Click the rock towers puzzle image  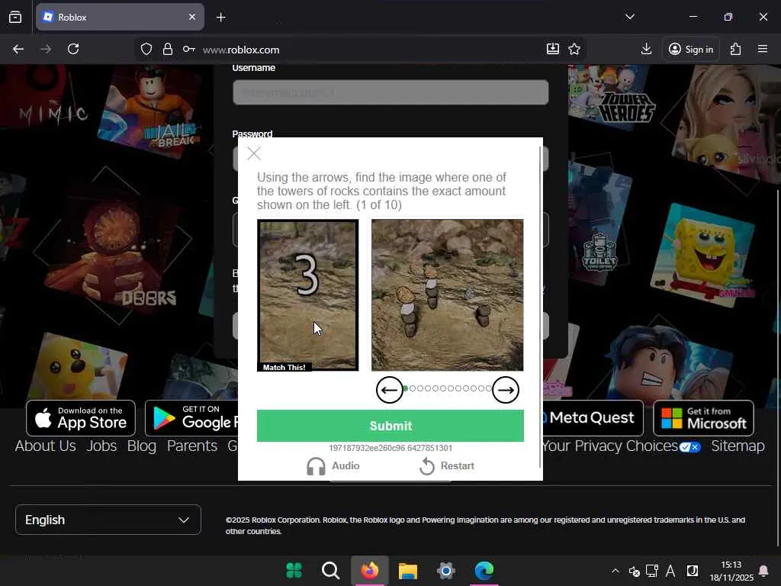(x=447, y=295)
